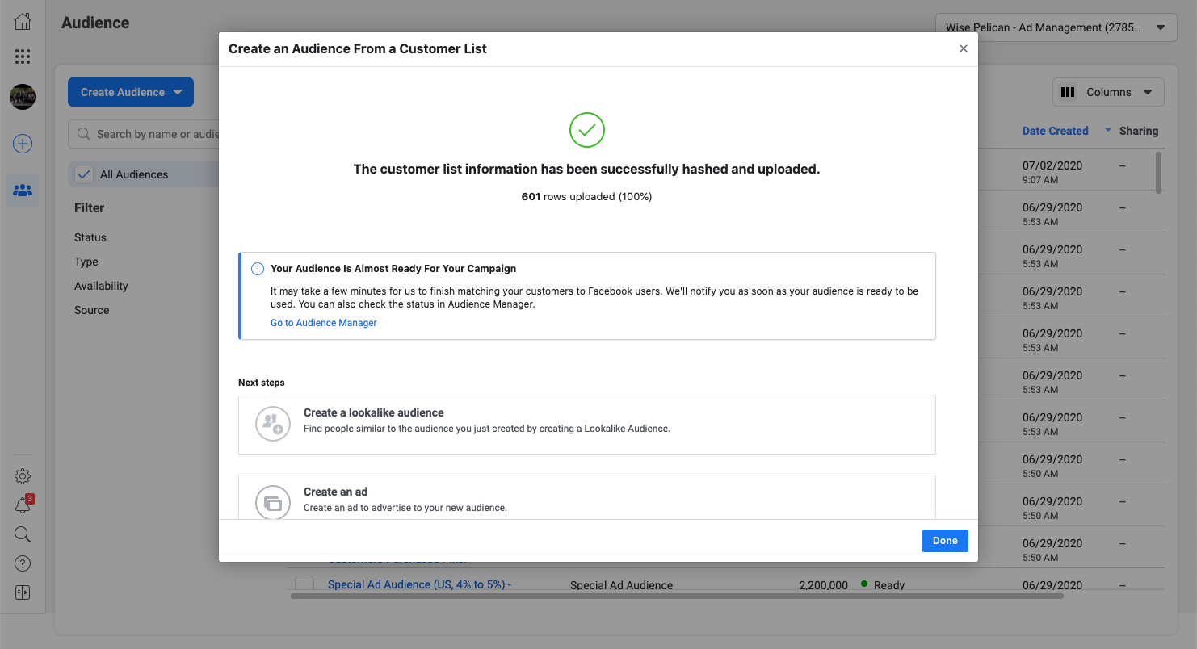
Task: Click the Create an ad icon
Action: (273, 502)
